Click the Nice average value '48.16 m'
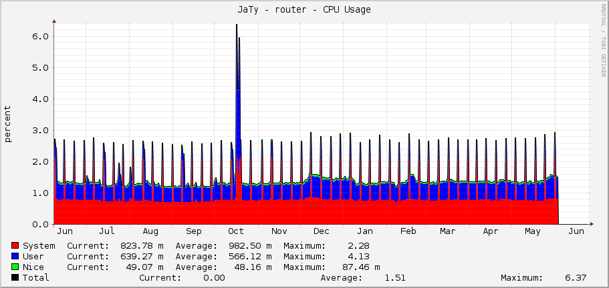609x288 pixels. [253, 267]
